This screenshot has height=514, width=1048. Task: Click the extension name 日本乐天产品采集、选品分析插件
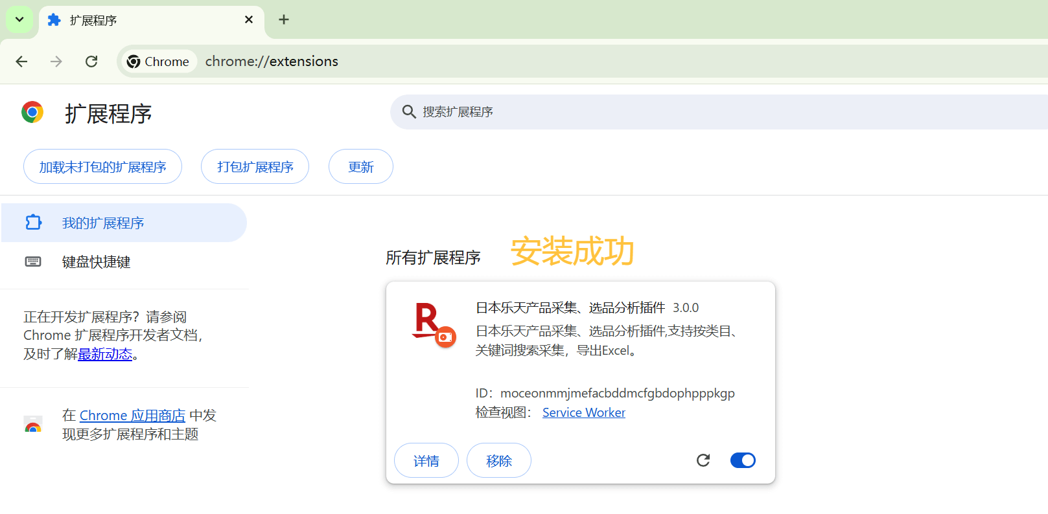(x=570, y=307)
